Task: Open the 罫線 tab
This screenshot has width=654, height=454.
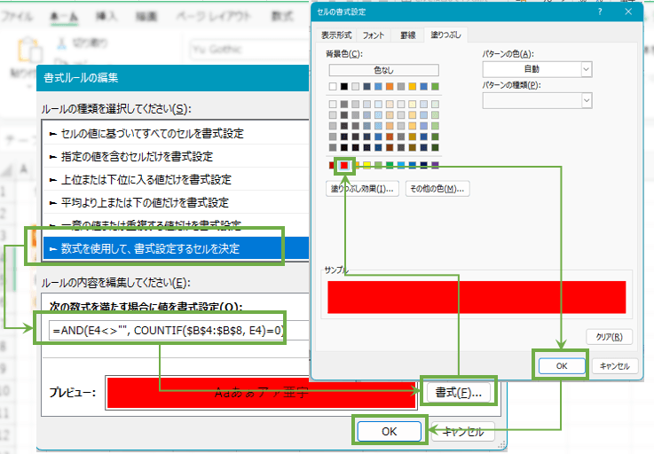Action: [x=407, y=35]
